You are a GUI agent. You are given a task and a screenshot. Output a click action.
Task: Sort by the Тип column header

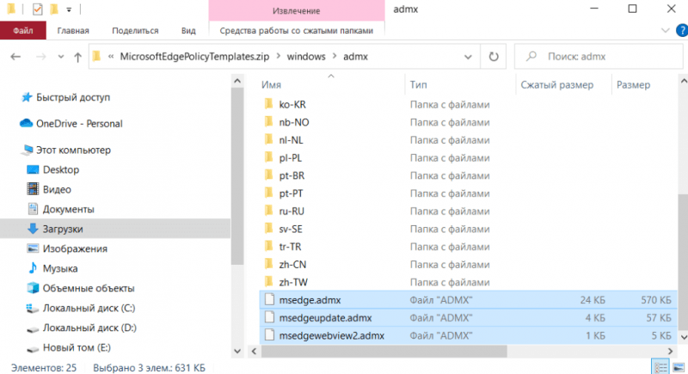(418, 84)
